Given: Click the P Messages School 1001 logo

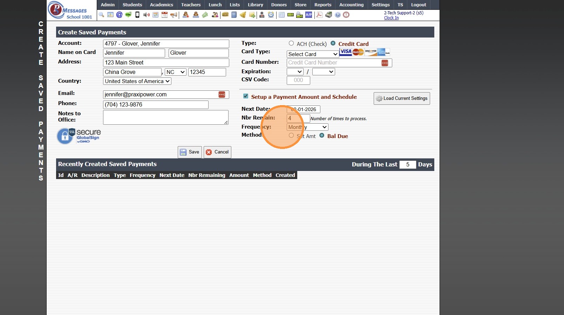Looking at the screenshot, I should click(71, 10).
